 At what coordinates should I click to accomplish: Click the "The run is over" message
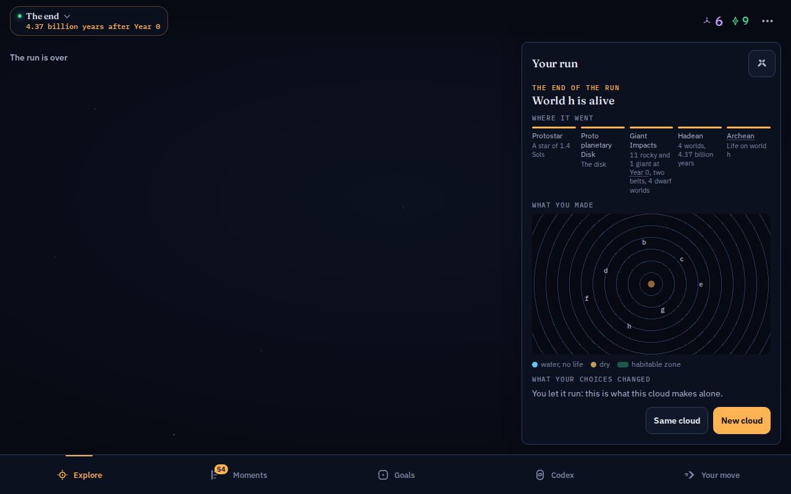38,57
